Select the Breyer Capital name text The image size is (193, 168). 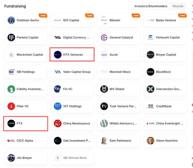pos(166,55)
